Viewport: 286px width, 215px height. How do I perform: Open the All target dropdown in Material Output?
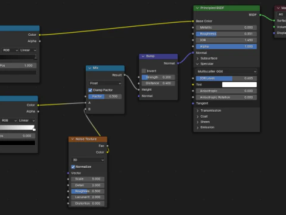click(x=281, y=14)
